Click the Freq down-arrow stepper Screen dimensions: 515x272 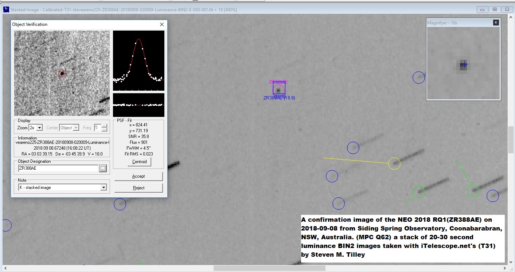[104, 129]
